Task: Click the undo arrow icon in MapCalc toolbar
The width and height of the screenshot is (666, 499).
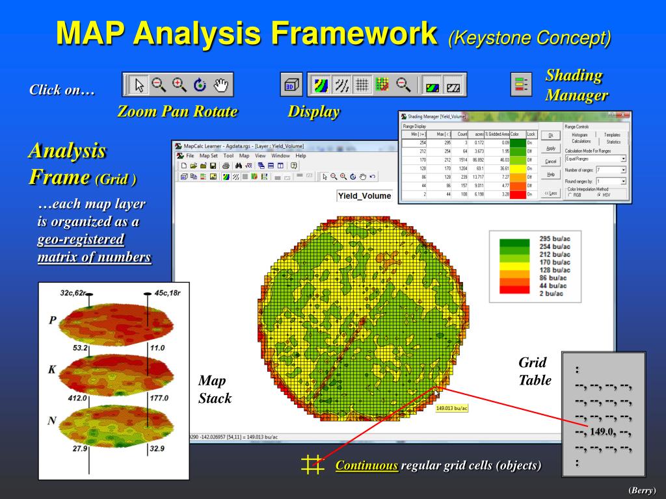Action: click(373, 177)
